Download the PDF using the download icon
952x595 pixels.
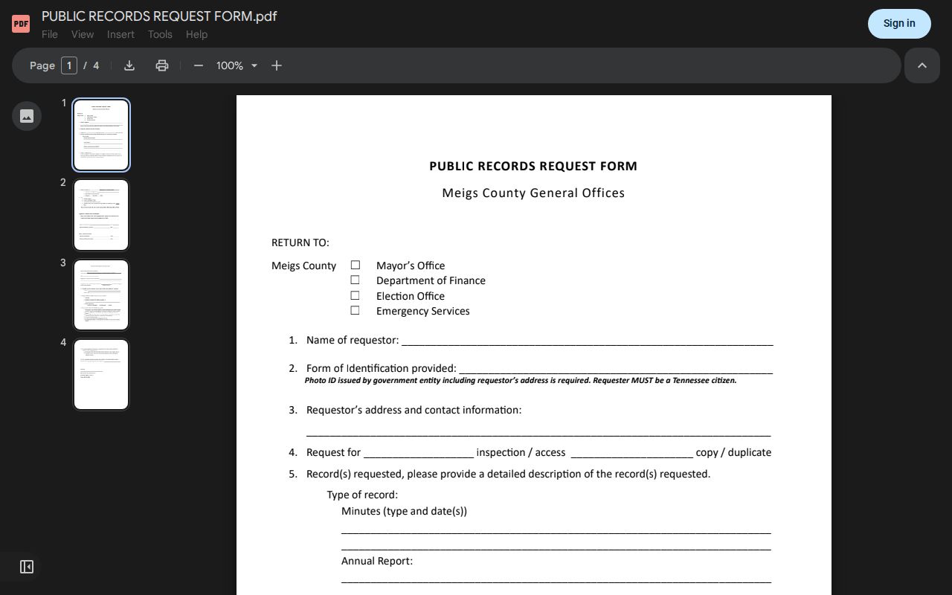(129, 65)
